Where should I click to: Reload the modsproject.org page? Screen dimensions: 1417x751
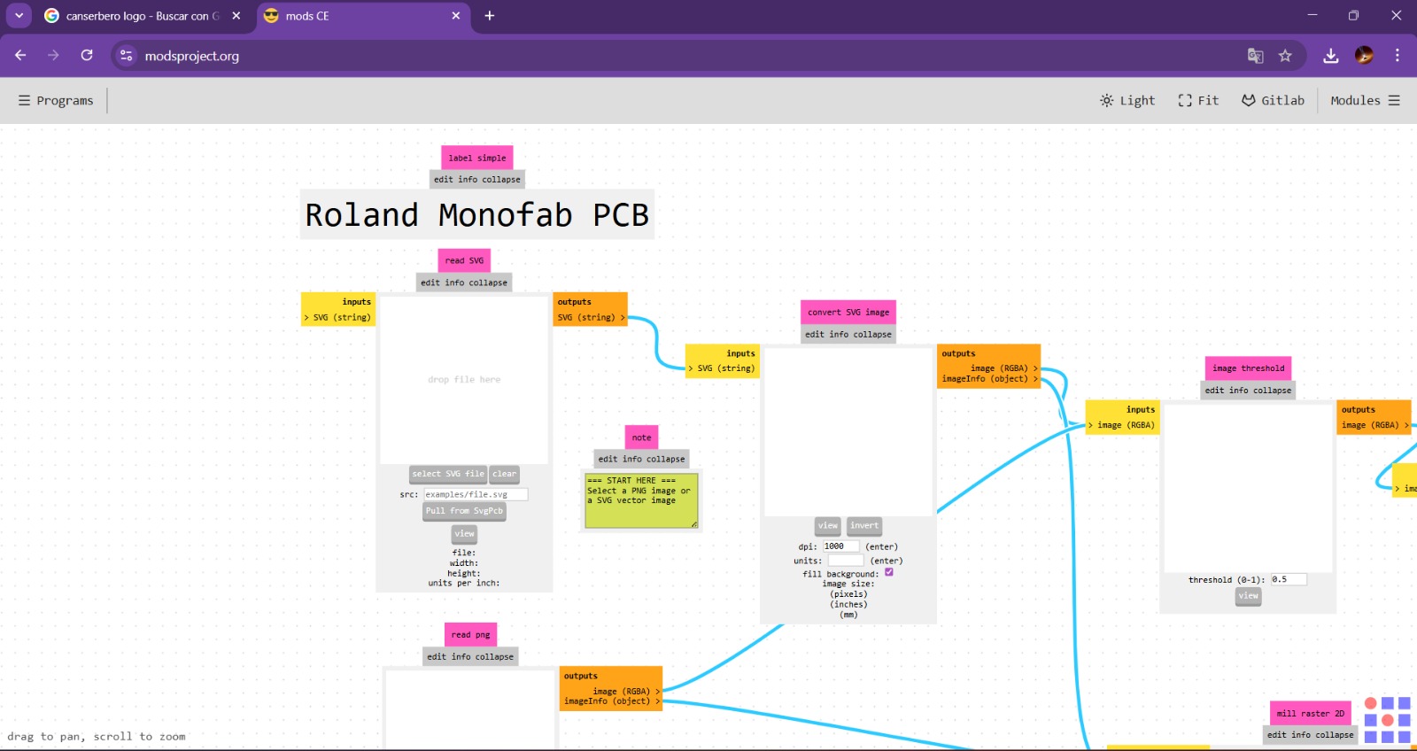coord(87,55)
